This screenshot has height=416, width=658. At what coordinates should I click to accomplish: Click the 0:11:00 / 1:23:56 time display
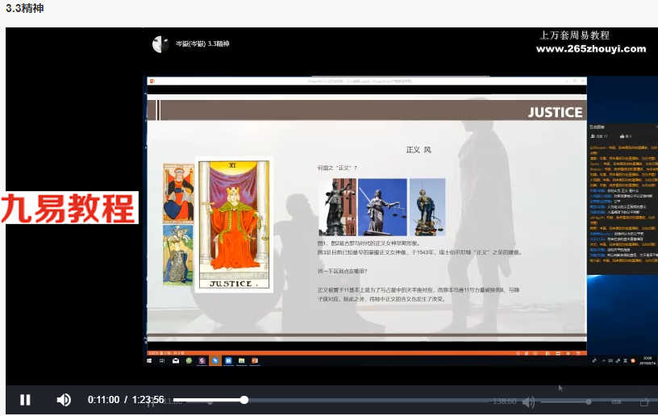[x=126, y=400]
